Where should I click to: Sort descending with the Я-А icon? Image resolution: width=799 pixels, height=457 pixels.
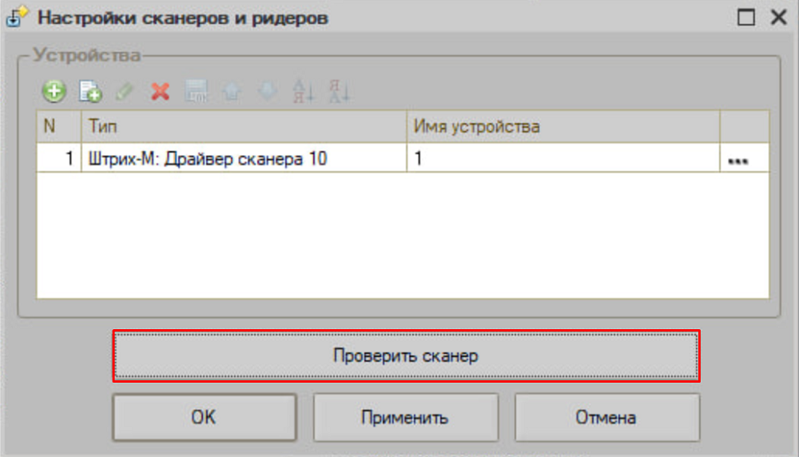point(340,92)
